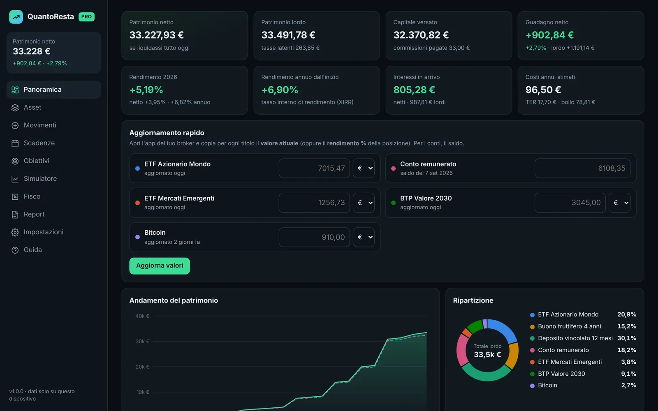
Task: Click the PRO badge
Action: [x=86, y=17]
